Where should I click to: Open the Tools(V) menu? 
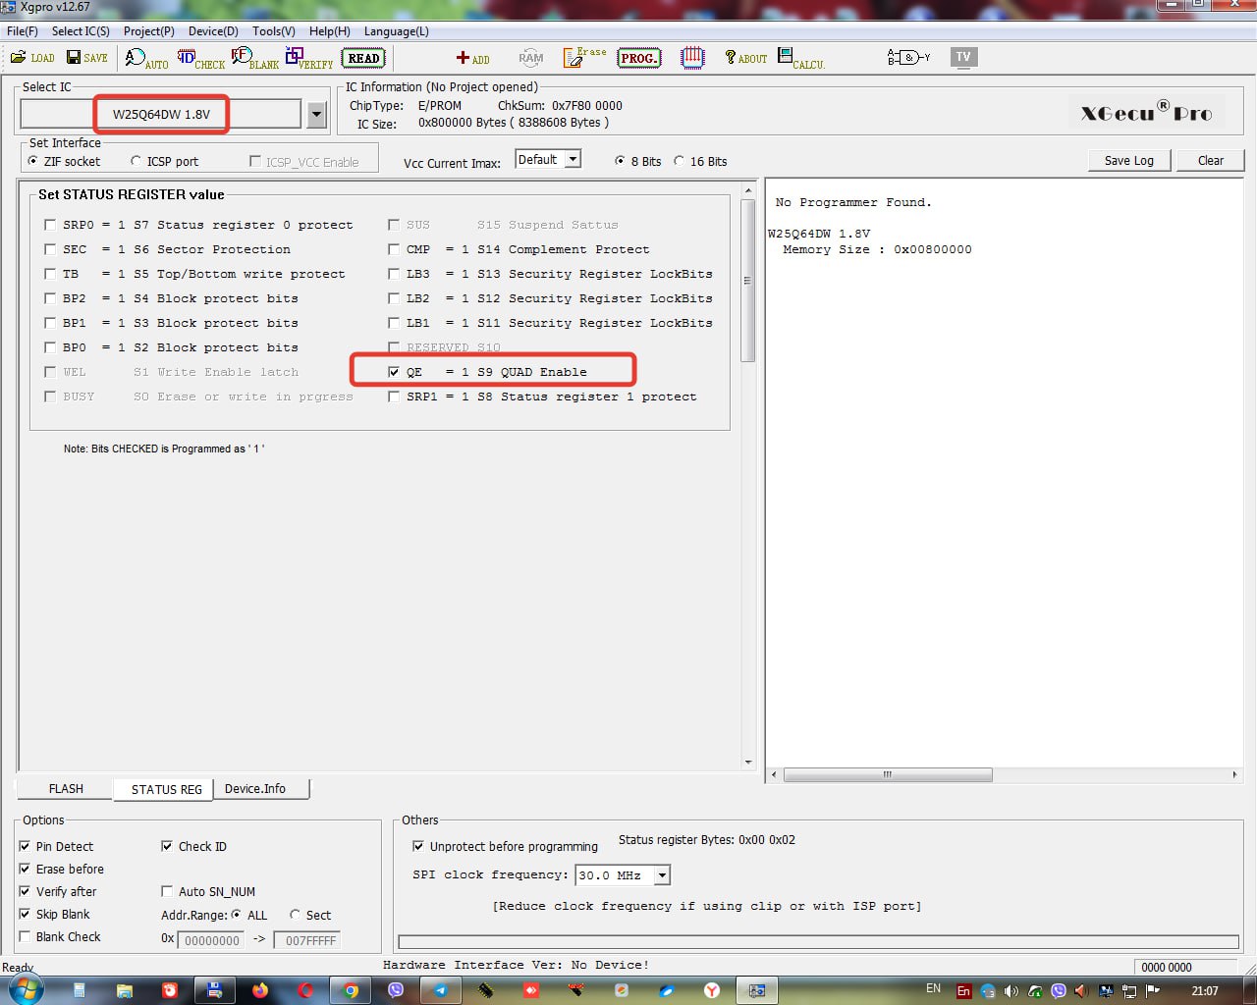pyautogui.click(x=274, y=31)
